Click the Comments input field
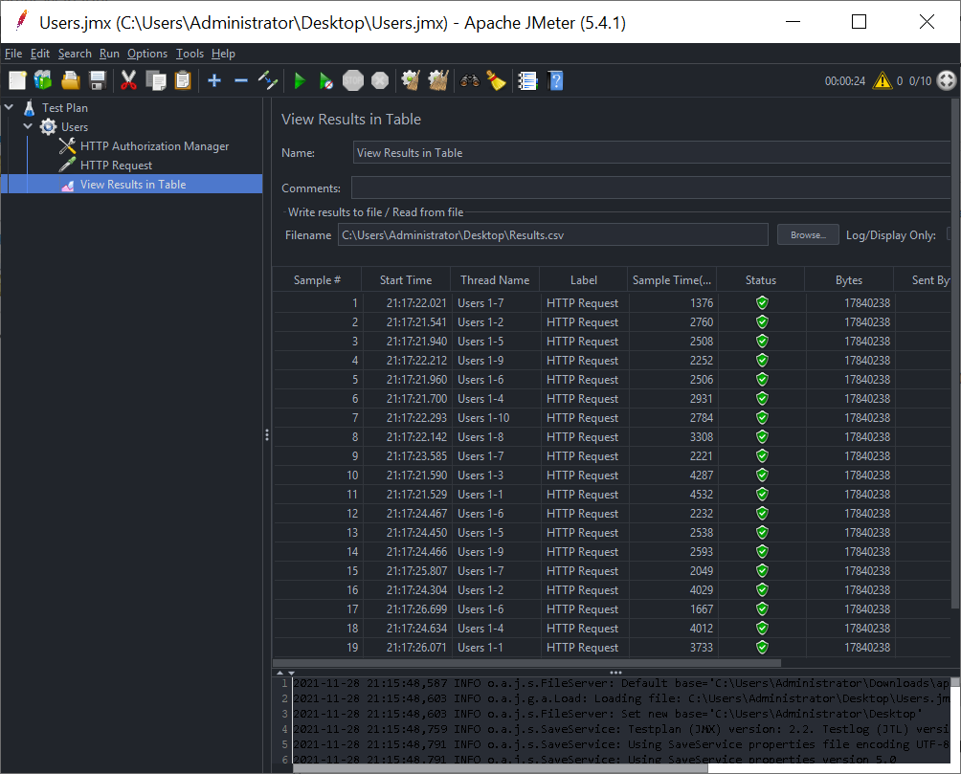This screenshot has height=774, width=961. [x=651, y=188]
